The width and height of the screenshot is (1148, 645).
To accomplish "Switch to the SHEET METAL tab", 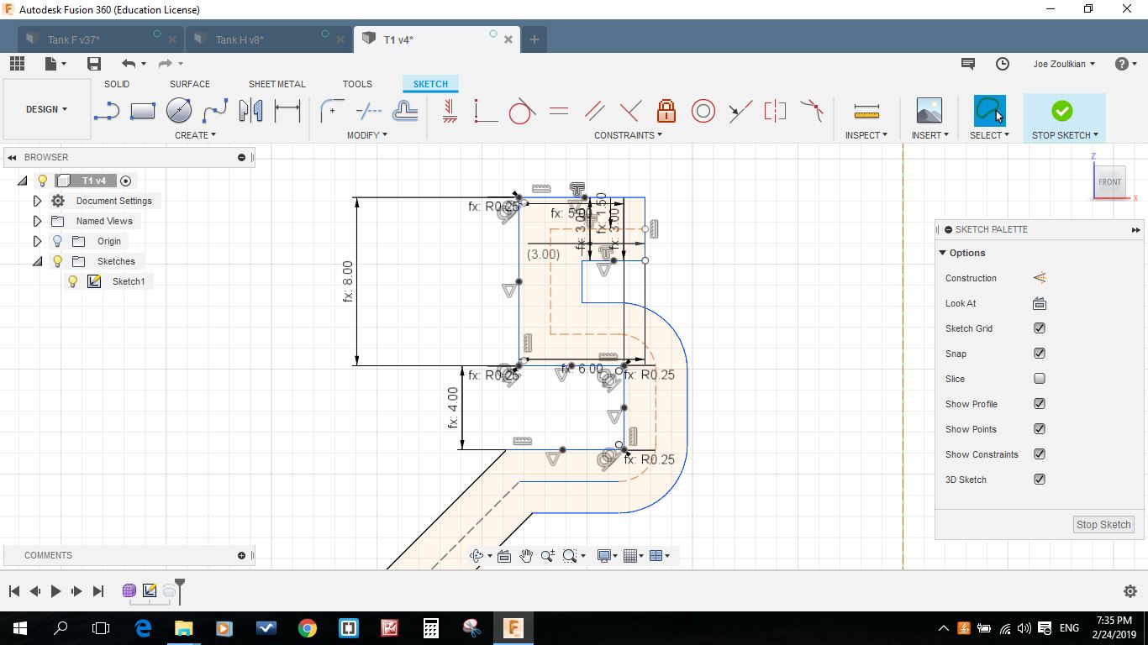I will click(x=277, y=84).
